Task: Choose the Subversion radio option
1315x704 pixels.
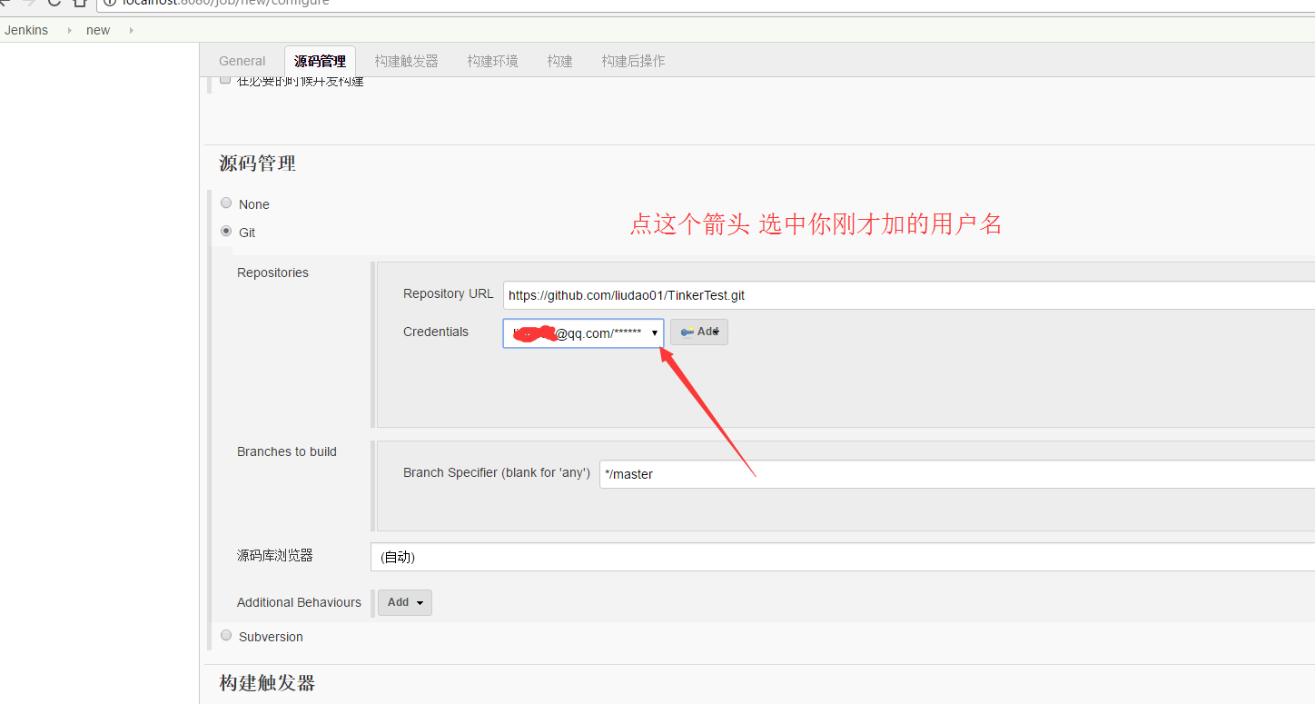Action: (x=226, y=636)
